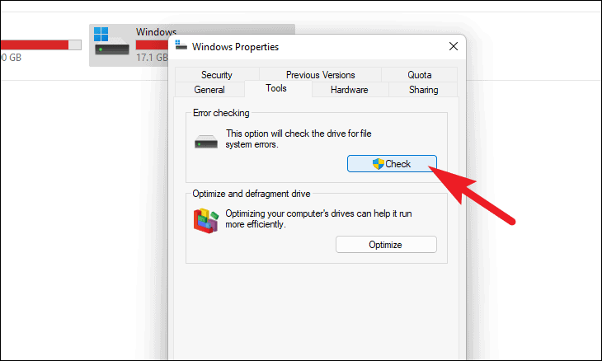Open the Quota tab

(x=419, y=75)
